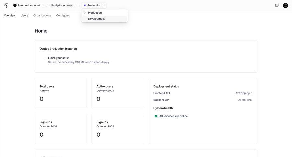Switch to the Overview tab
The width and height of the screenshot is (292, 157).
tap(9, 15)
